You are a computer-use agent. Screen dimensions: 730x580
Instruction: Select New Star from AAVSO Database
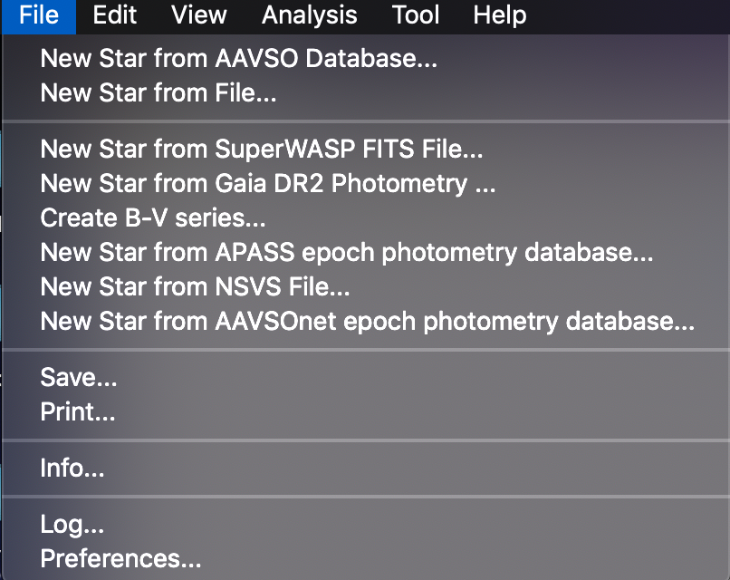click(x=239, y=60)
